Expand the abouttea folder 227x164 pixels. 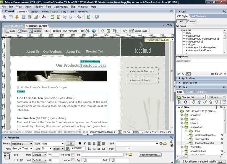(x=181, y=115)
